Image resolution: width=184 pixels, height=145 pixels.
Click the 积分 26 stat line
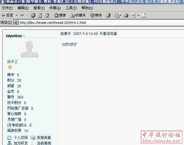(x=14, y=80)
